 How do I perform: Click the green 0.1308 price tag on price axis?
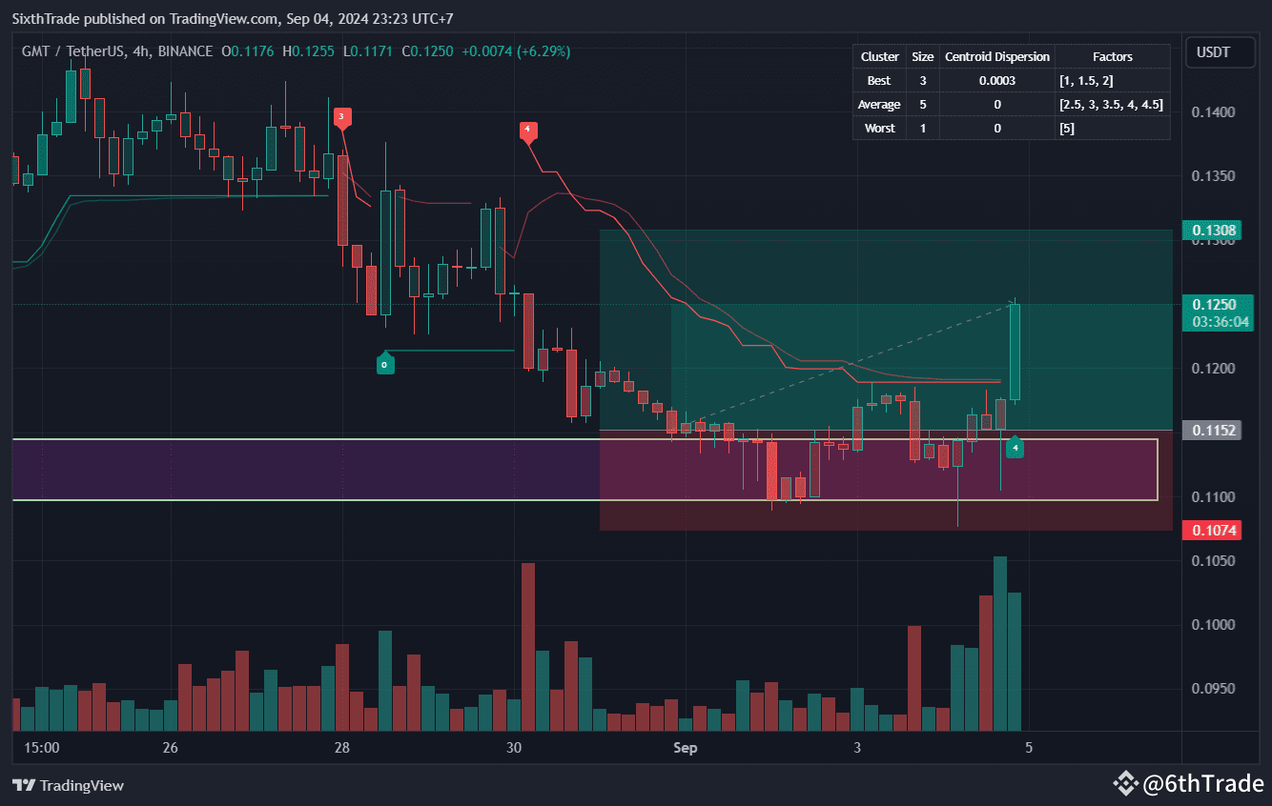pyautogui.click(x=1212, y=230)
